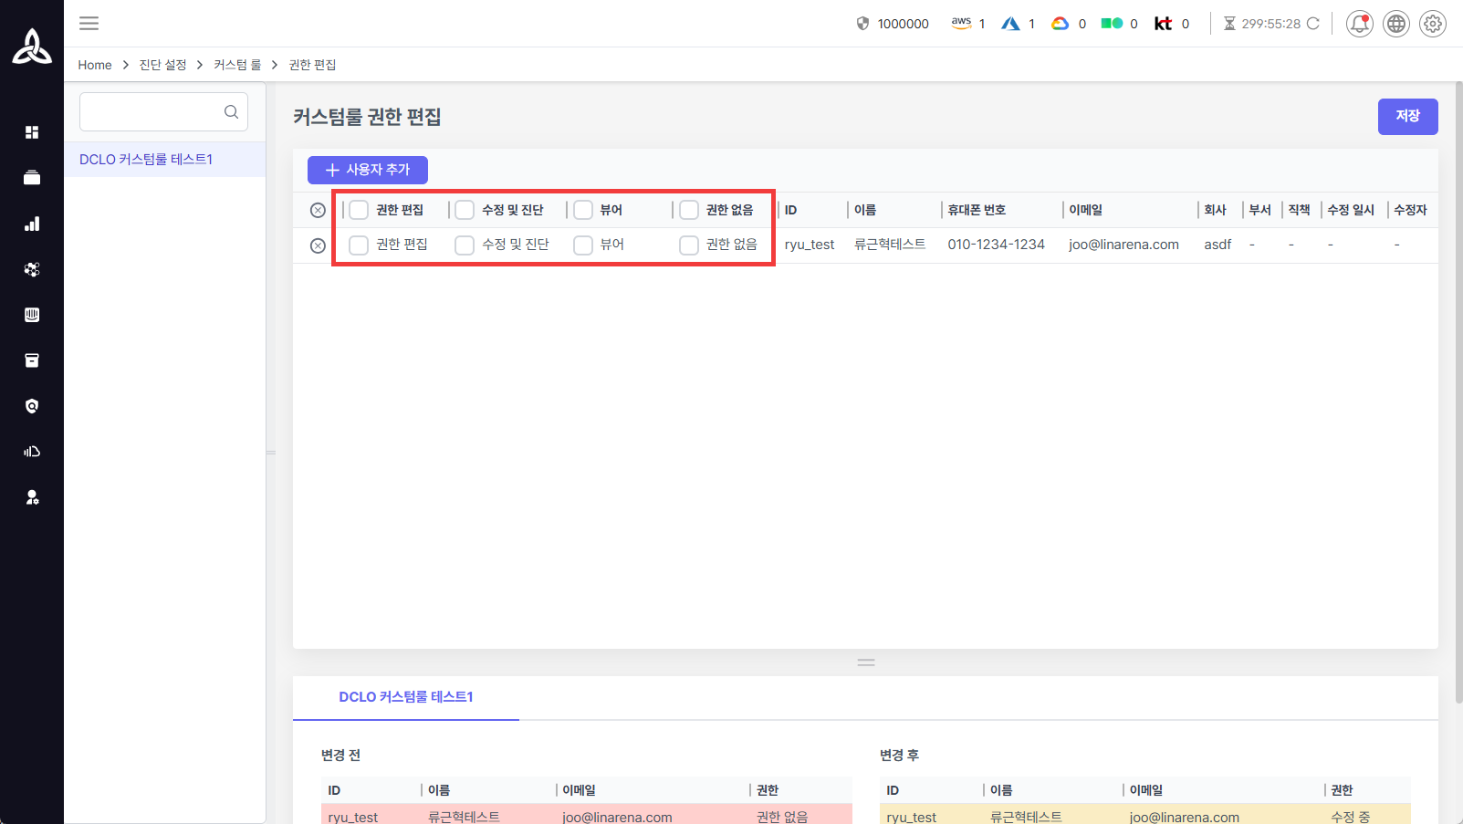Click the bar chart sidebar icon
This screenshot has width=1463, height=824.
(32, 224)
